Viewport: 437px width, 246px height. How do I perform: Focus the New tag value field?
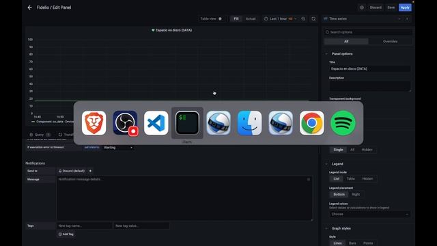click(141, 225)
